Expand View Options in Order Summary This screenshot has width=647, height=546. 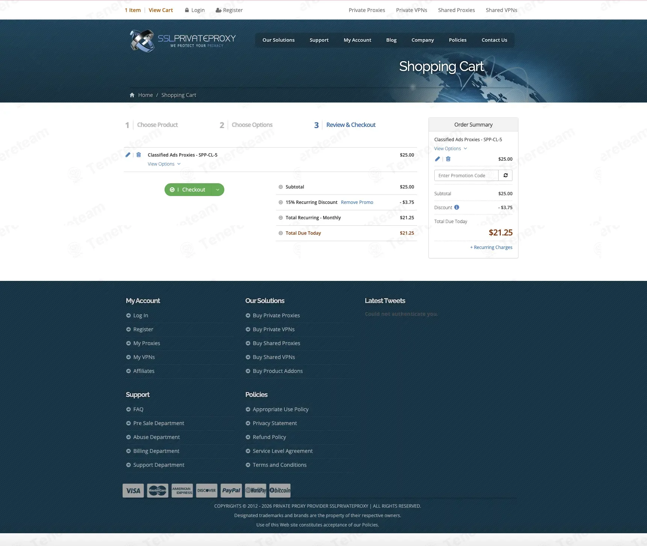pyautogui.click(x=450, y=149)
